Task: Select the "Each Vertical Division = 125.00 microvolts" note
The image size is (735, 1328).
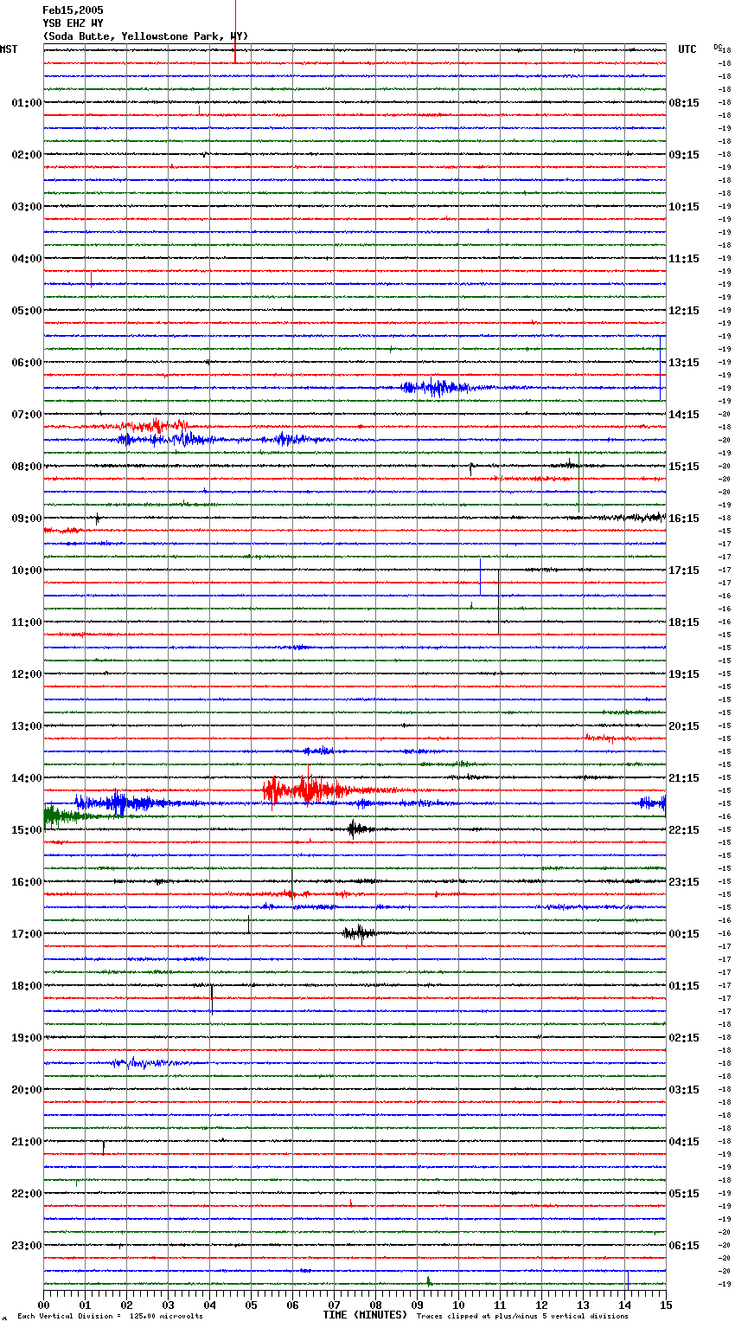Action: pos(111,1317)
